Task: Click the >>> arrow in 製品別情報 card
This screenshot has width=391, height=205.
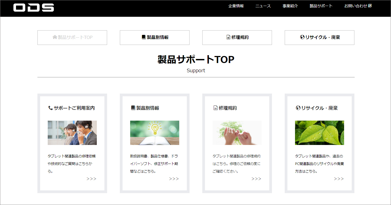Action: click(x=174, y=179)
